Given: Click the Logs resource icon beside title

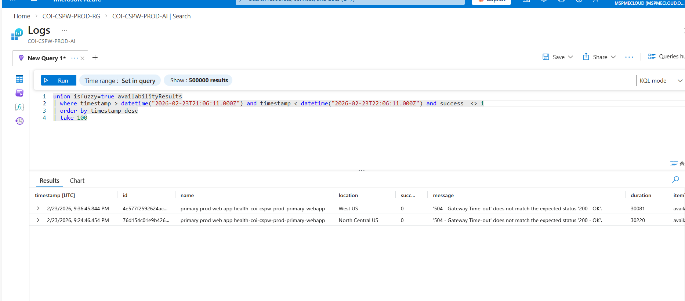Looking at the screenshot, I should point(17,34).
